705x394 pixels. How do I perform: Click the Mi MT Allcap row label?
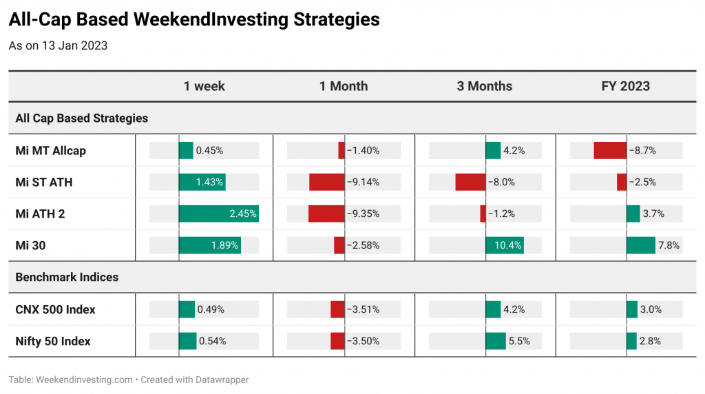tap(51, 151)
